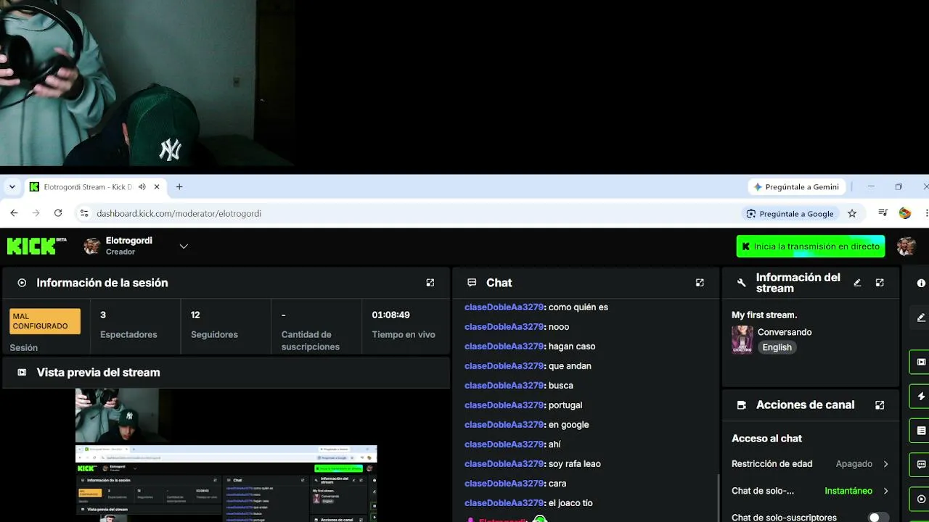Close the Elotrogordi Stream tab
The height and width of the screenshot is (522, 929).
157,187
